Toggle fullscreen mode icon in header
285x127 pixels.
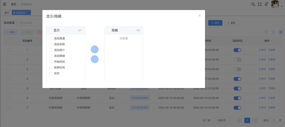[260, 4]
